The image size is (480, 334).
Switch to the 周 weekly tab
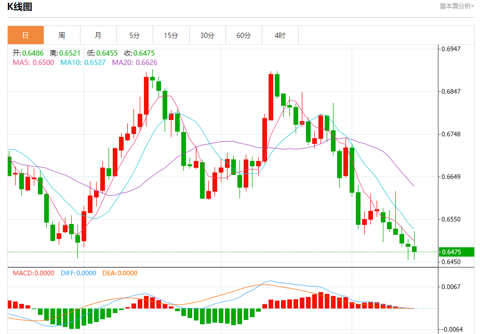[62, 35]
